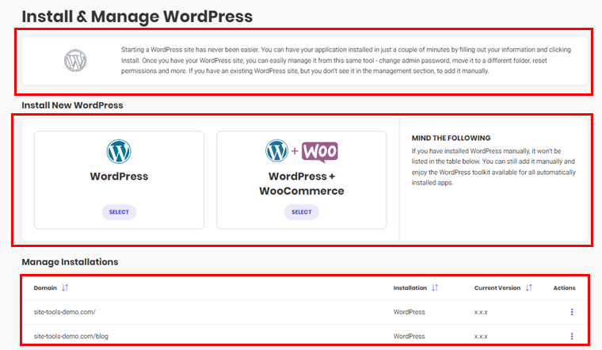Click the Actions column header
The width and height of the screenshot is (602, 350).
[x=564, y=287]
